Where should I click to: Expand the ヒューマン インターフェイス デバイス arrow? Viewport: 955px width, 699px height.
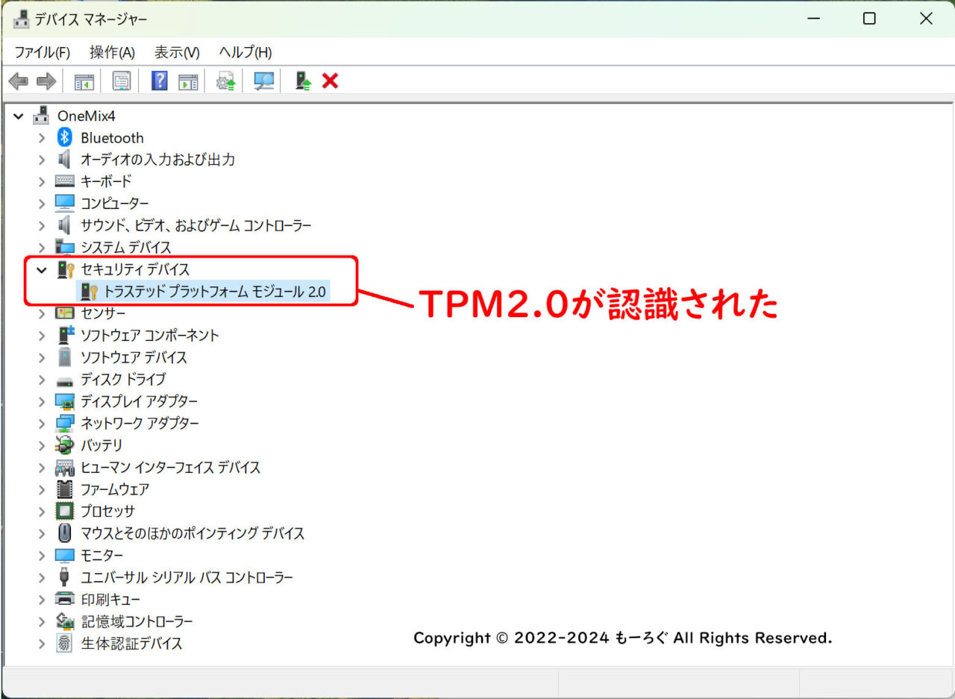43,468
